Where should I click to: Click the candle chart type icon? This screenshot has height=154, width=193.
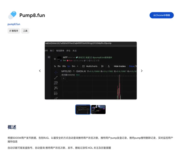pos(102,66)
